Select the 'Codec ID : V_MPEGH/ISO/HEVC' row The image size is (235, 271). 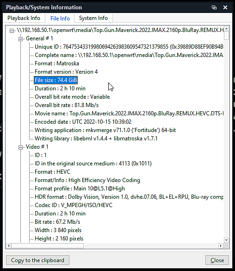pyautogui.click(x=74, y=205)
